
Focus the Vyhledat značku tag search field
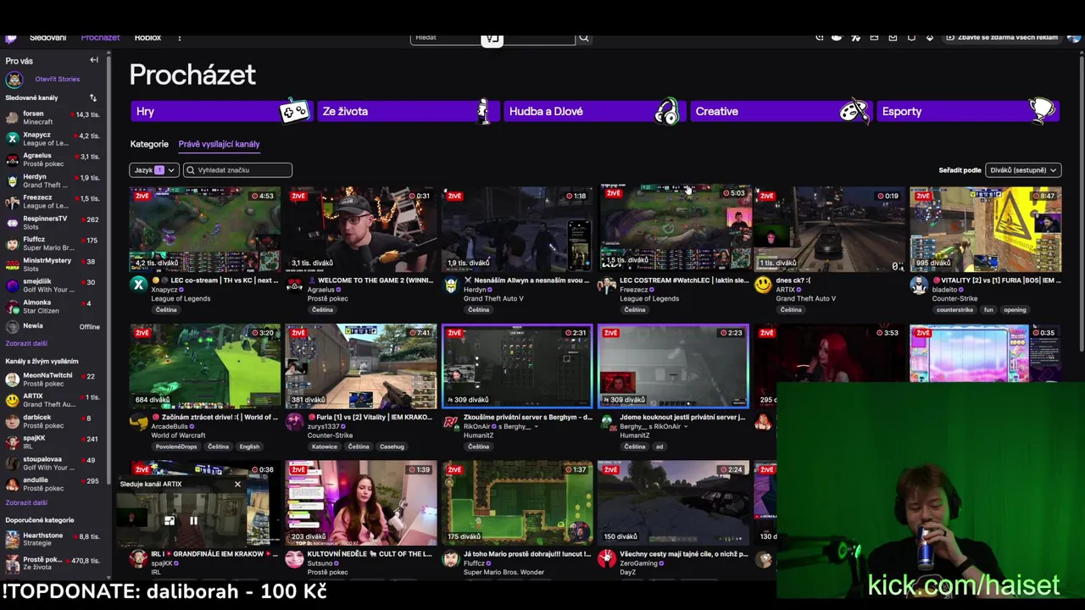(237, 170)
